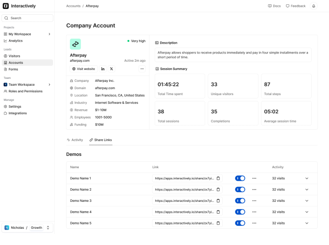The width and height of the screenshot is (329, 245).
Task: Open the Nicholas / Growth workspace switcher
Action: (x=27, y=227)
